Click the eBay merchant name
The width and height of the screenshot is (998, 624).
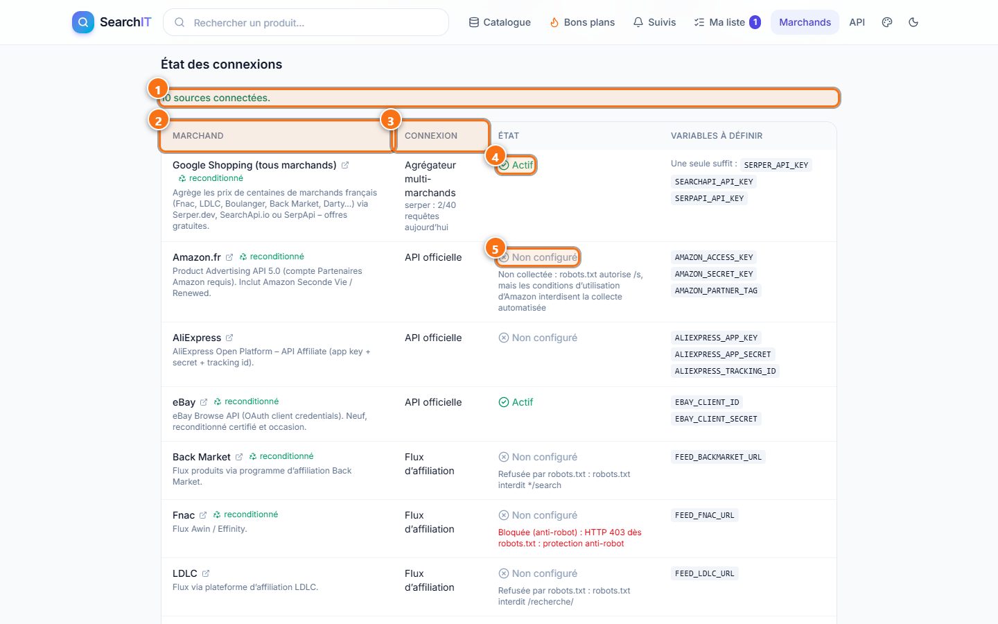click(x=184, y=402)
